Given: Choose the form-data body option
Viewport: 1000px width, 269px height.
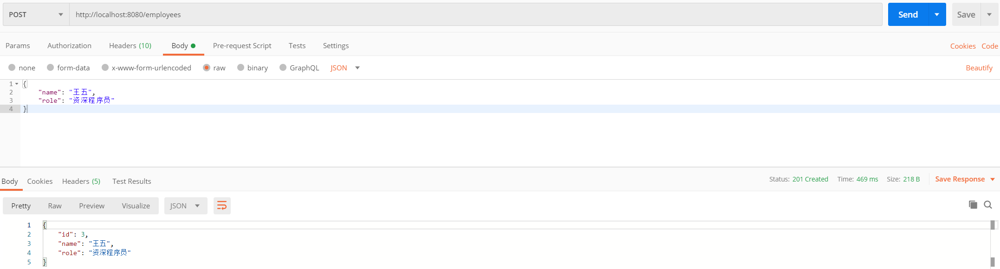Looking at the screenshot, I should [51, 68].
